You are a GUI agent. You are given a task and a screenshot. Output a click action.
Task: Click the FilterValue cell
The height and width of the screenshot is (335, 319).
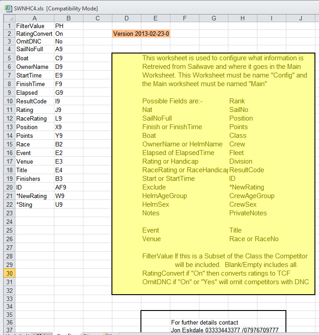pos(34,26)
